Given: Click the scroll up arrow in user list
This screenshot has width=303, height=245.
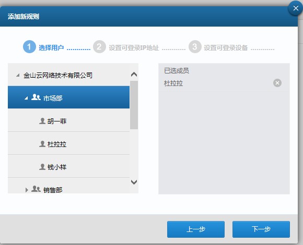Looking at the screenshot, I should click(134, 74).
